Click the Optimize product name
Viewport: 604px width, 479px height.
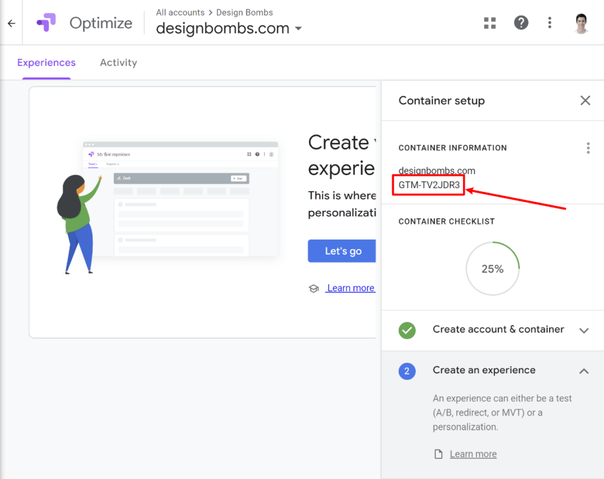click(x=101, y=23)
